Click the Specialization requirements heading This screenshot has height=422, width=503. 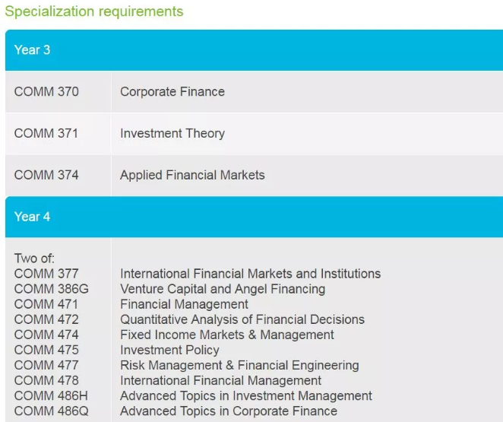point(93,11)
